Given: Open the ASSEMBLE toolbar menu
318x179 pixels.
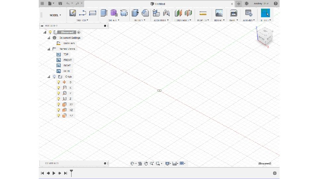Looking at the screenshot, I should pos(161,20).
